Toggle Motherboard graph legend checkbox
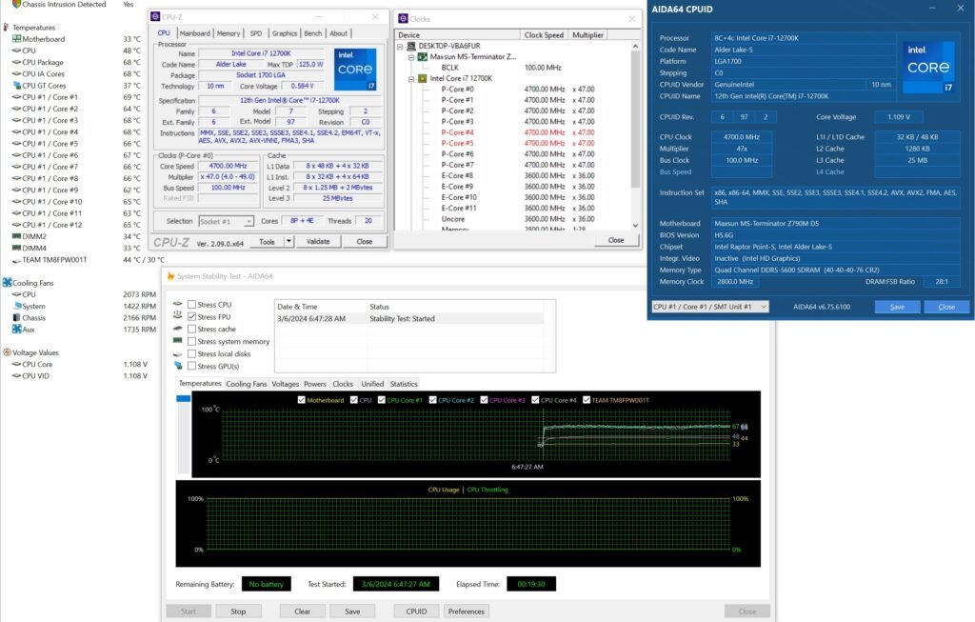Image resolution: width=975 pixels, height=622 pixels. pyautogui.click(x=302, y=400)
